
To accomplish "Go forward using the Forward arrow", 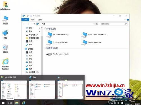I will click(x=28, y=24).
